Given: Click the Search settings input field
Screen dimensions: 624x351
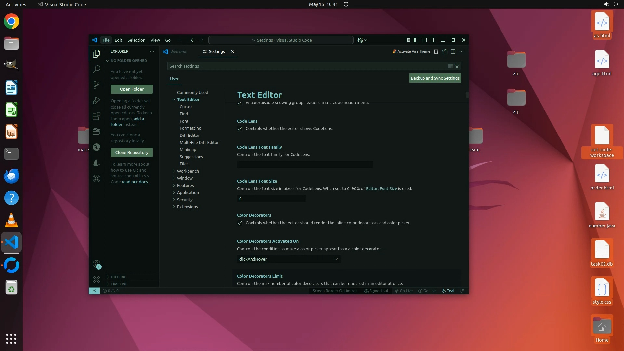Looking at the screenshot, I should pos(305,66).
